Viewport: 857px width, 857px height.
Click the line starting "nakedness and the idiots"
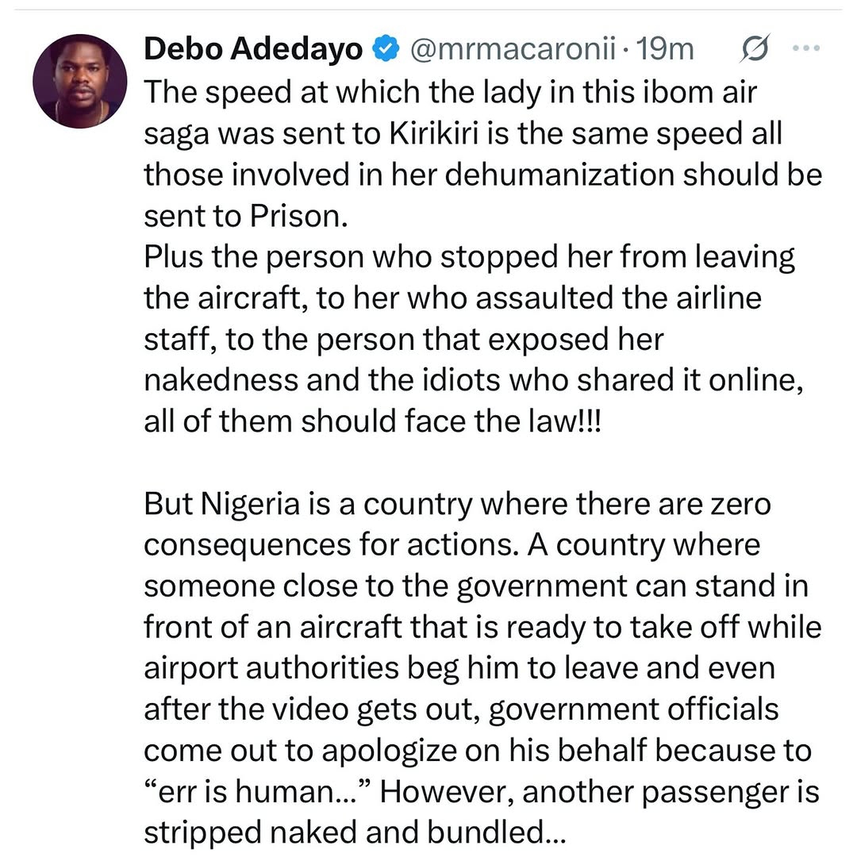coord(474,381)
